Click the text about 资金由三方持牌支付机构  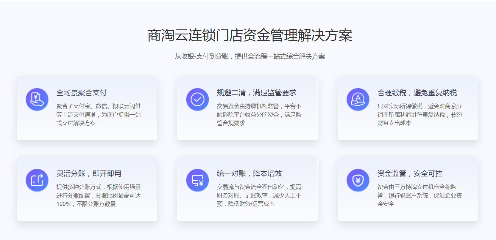click(419, 195)
